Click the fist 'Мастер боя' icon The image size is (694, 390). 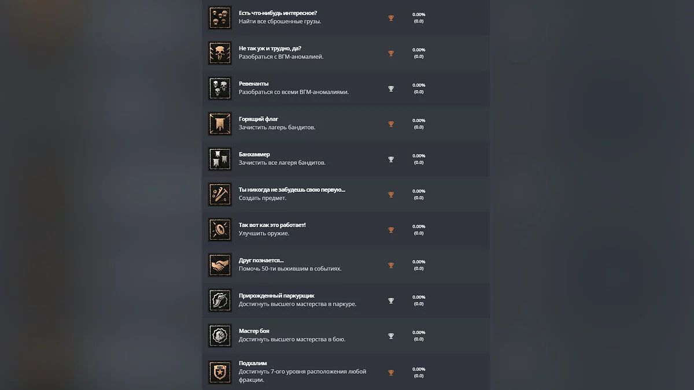point(220,336)
